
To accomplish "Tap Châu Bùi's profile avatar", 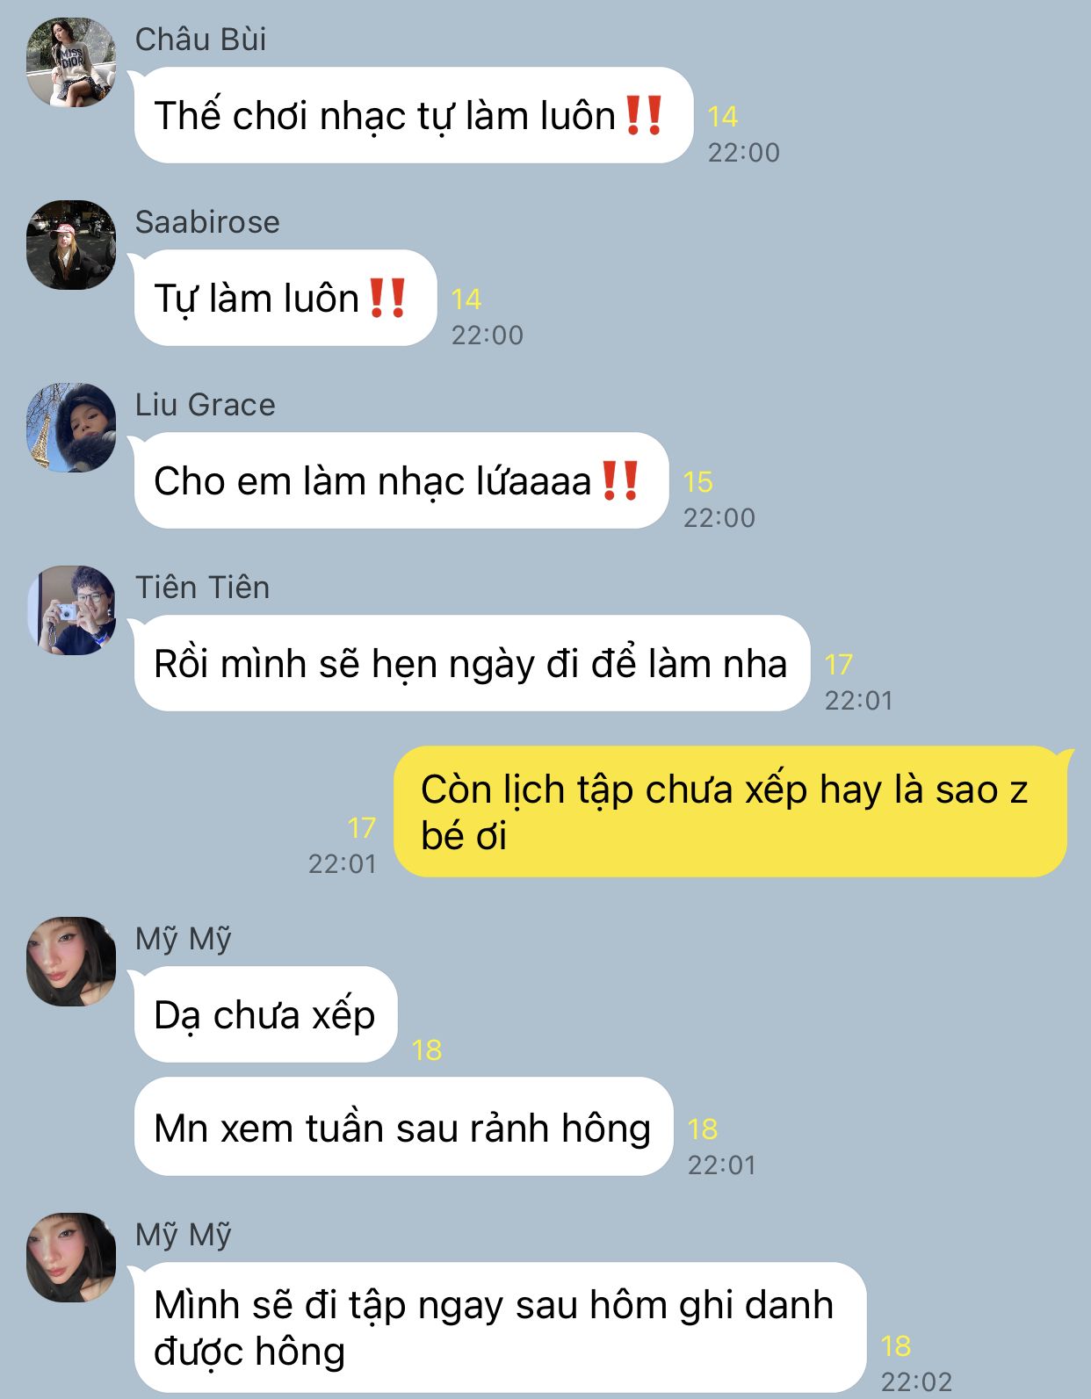I will pos(70,62).
